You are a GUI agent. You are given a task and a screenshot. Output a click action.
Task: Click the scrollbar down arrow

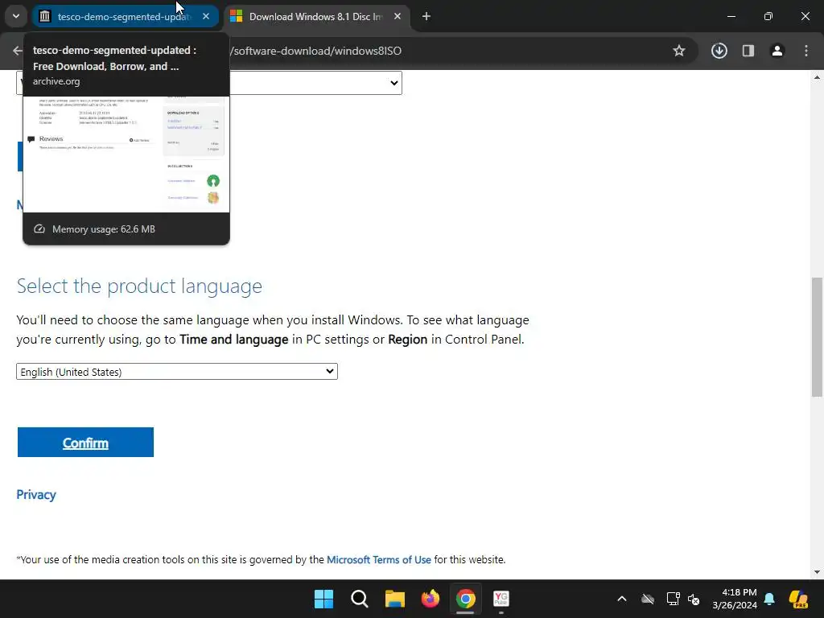(817, 572)
